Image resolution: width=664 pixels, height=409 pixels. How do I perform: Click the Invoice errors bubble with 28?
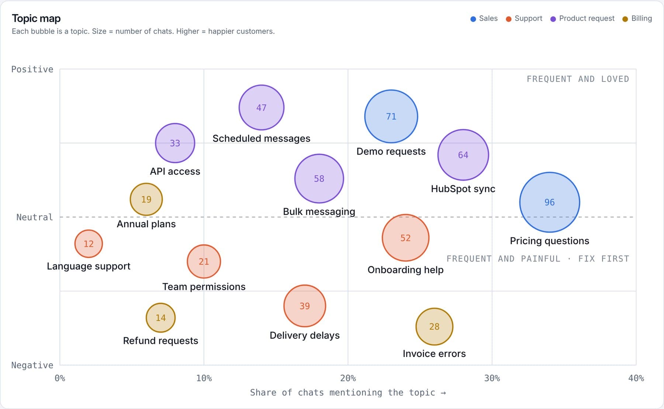434,326
